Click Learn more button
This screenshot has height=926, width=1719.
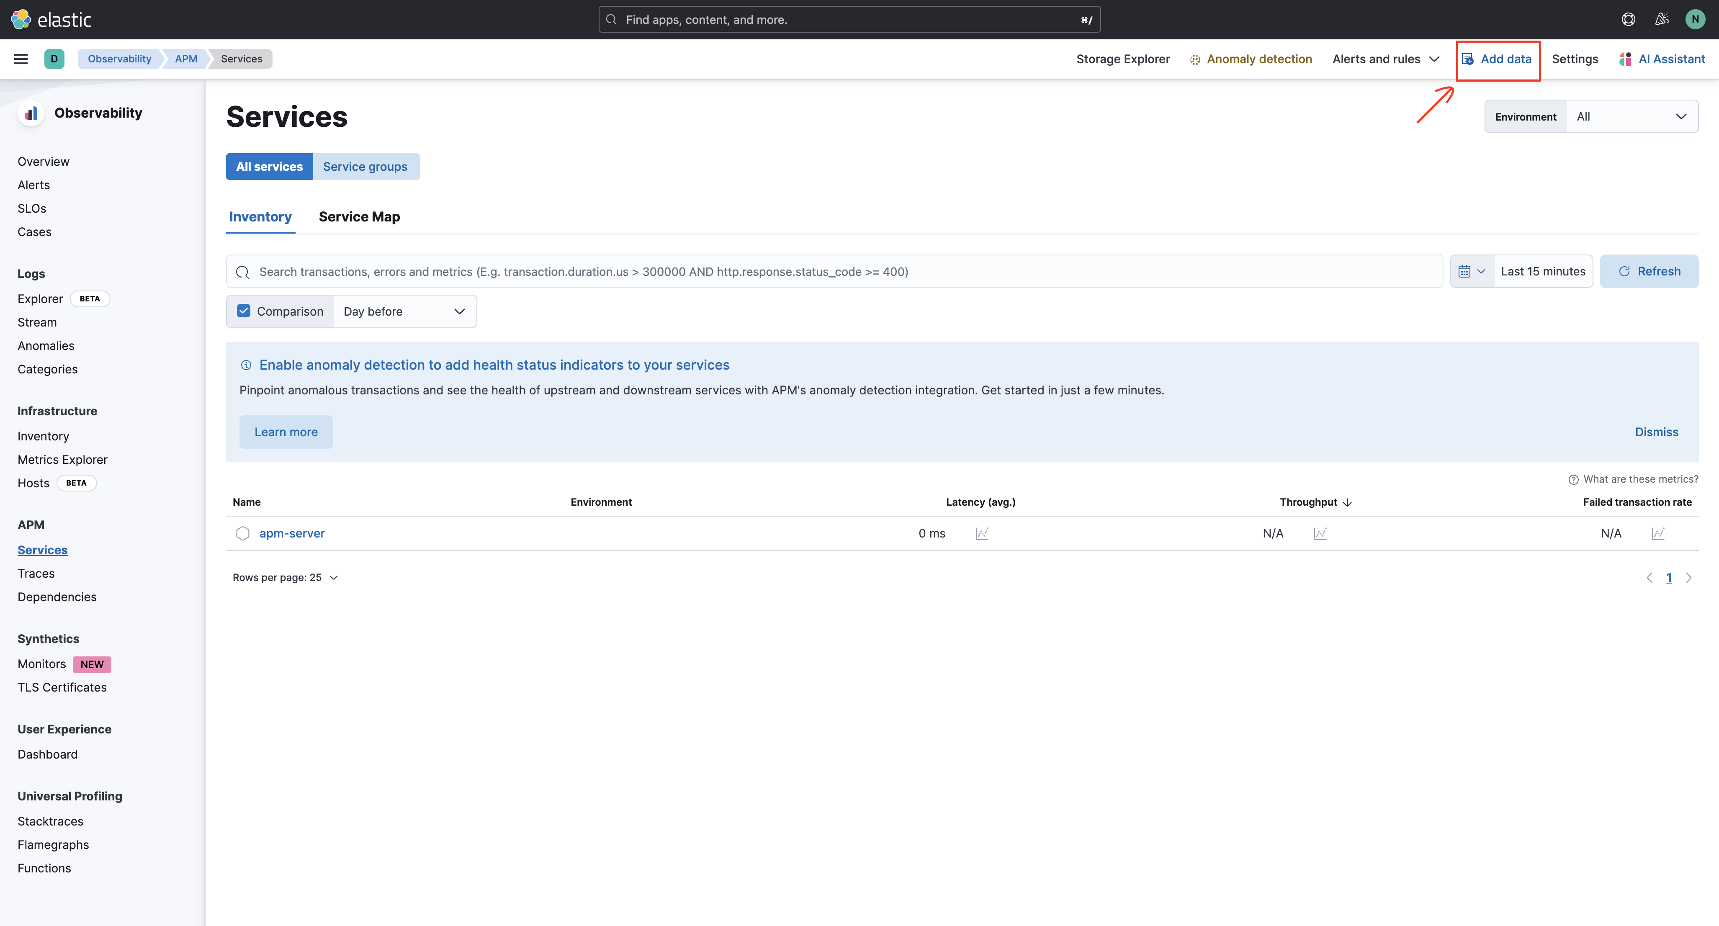pos(286,432)
